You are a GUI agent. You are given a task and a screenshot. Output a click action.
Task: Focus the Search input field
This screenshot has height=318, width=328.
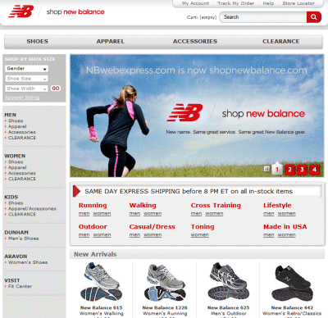click(263, 17)
